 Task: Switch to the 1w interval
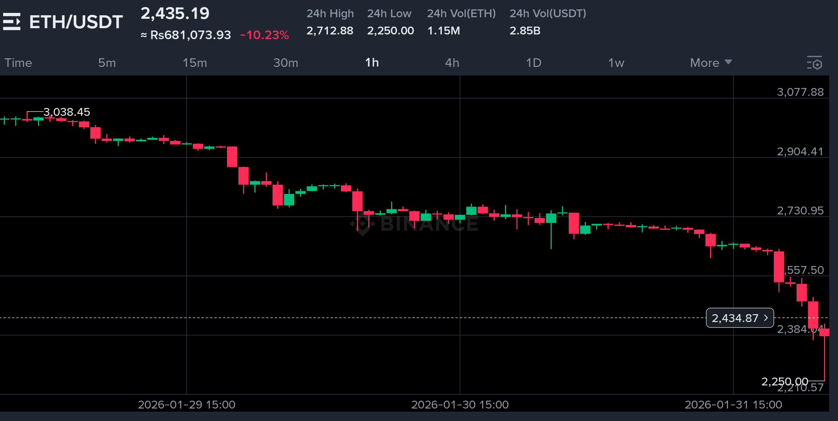pyautogui.click(x=616, y=63)
